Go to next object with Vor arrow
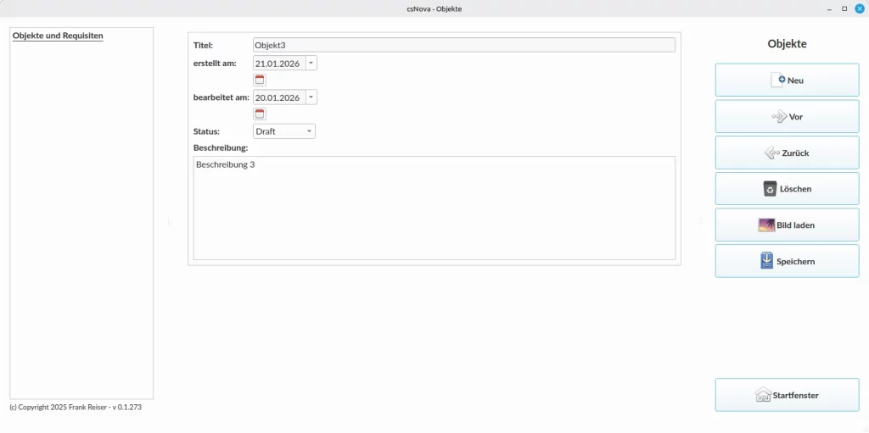 (x=779, y=117)
